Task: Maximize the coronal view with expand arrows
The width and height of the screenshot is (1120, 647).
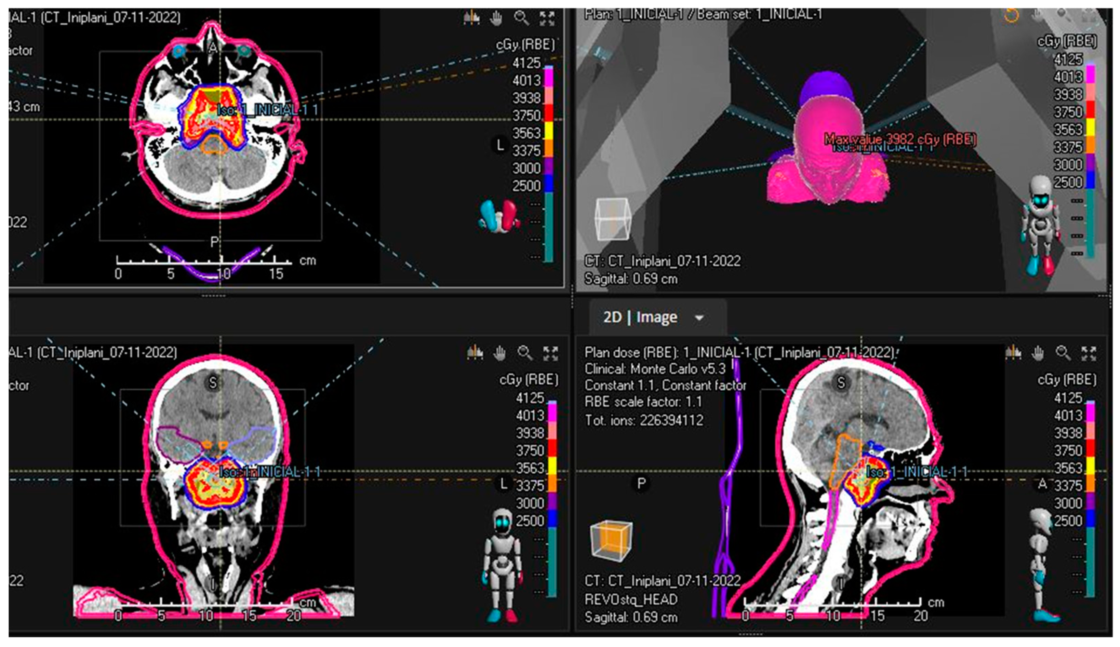Action: pos(550,354)
